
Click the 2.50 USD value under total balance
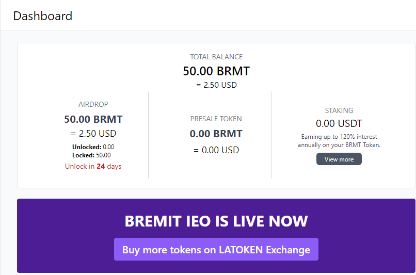(216, 85)
